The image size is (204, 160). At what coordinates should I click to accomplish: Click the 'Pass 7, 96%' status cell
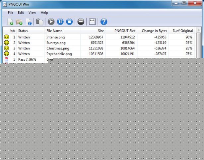(27, 59)
